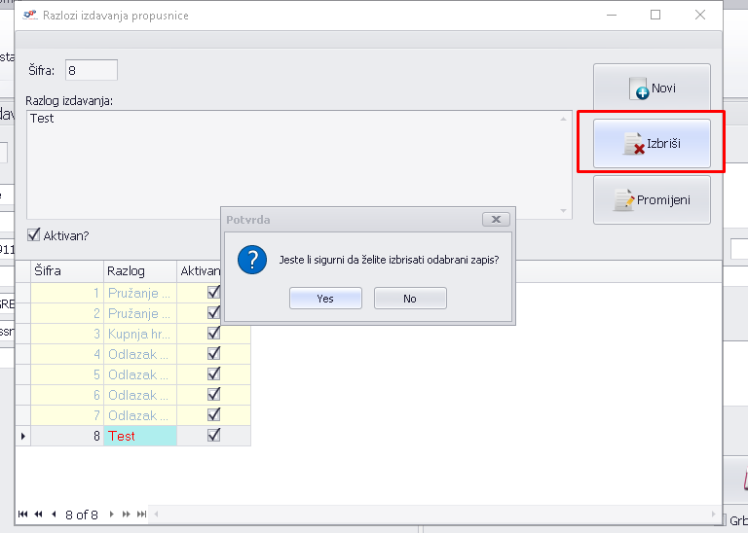
Task: Go to the next record
Action: tap(112, 514)
